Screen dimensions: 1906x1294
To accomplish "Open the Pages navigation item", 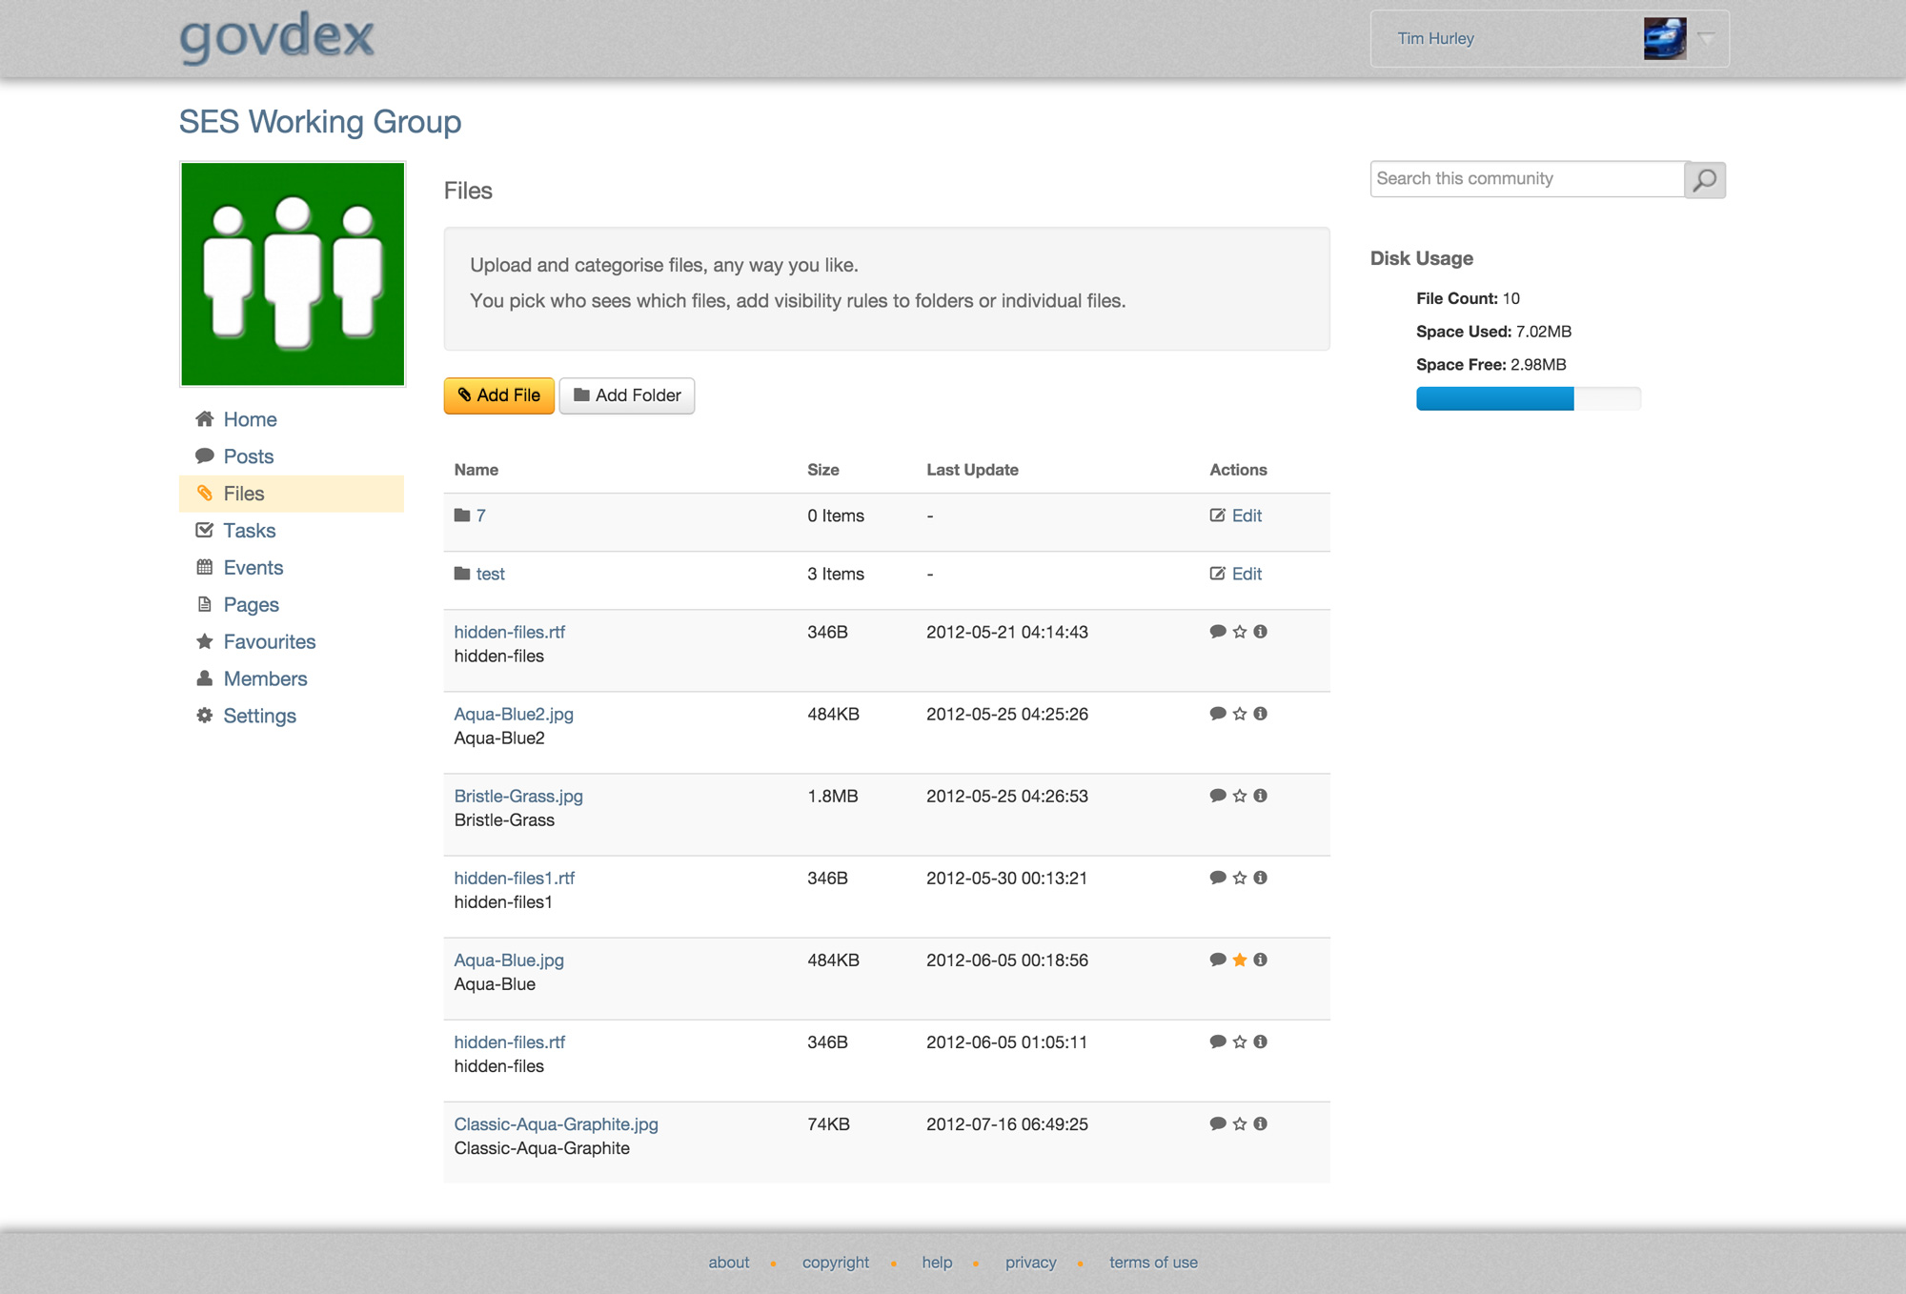I will [x=250, y=604].
